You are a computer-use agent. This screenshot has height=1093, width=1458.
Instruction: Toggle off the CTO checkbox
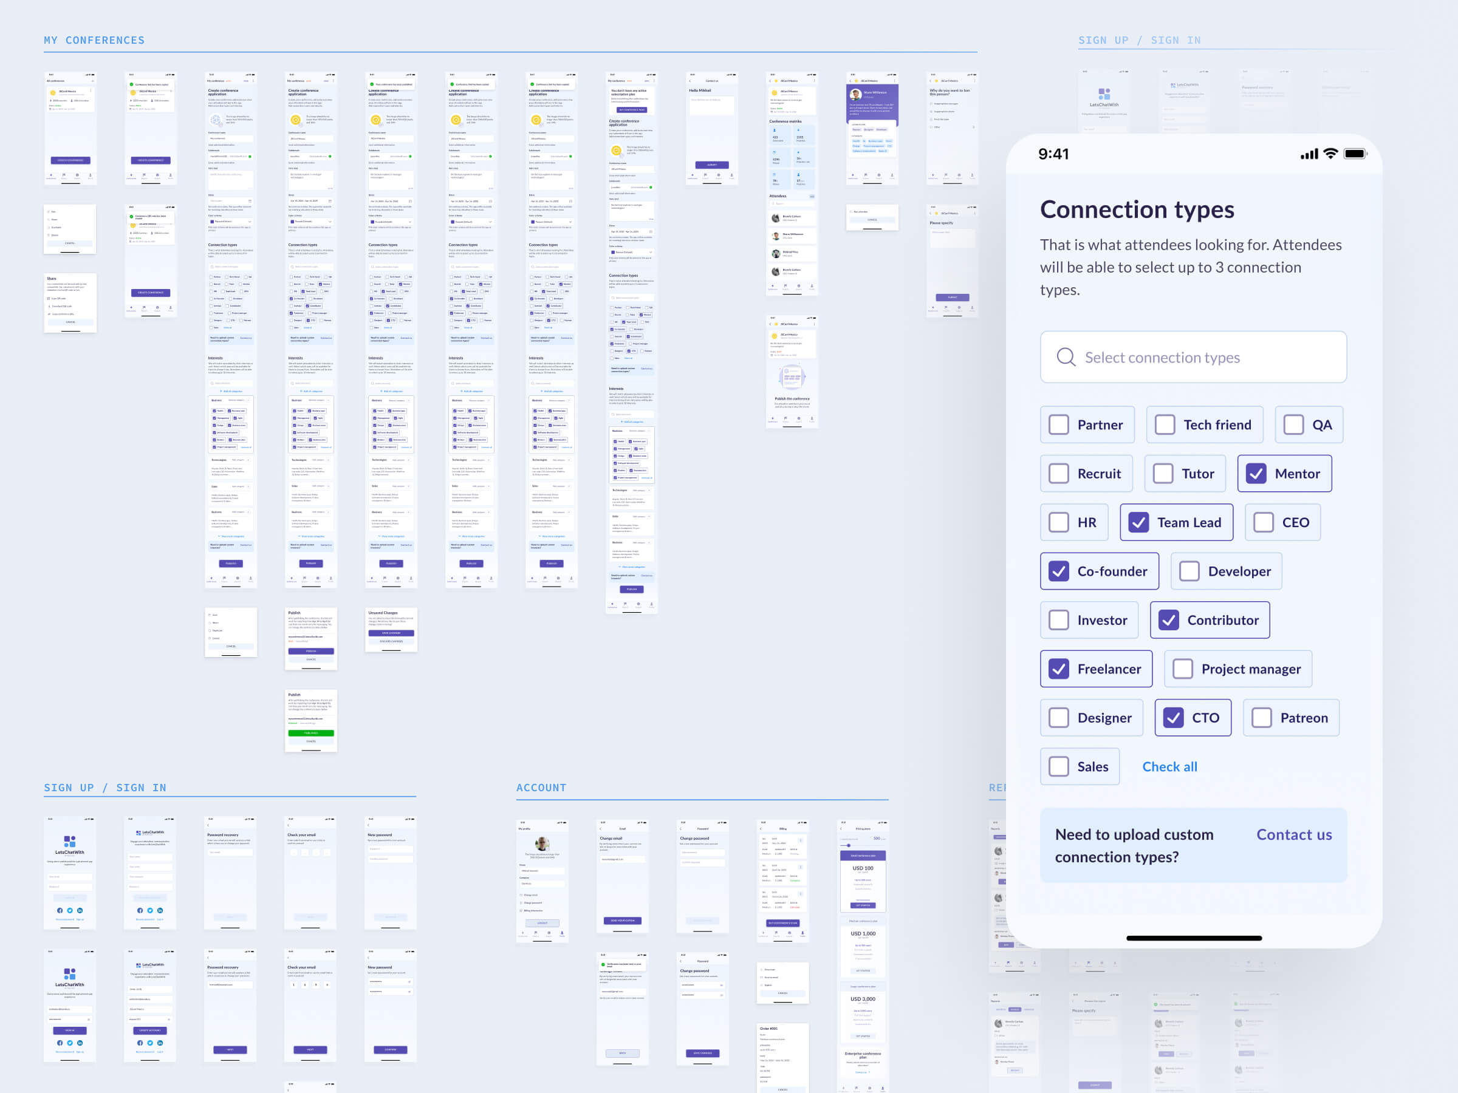tap(1173, 718)
